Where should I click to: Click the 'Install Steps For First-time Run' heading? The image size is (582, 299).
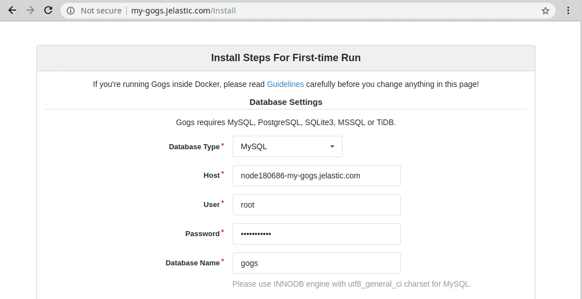click(286, 58)
